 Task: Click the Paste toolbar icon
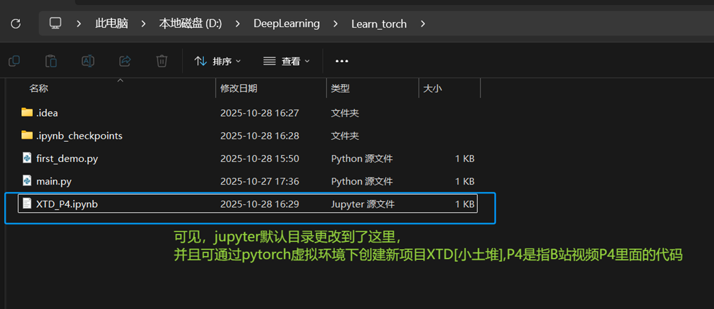(x=51, y=61)
